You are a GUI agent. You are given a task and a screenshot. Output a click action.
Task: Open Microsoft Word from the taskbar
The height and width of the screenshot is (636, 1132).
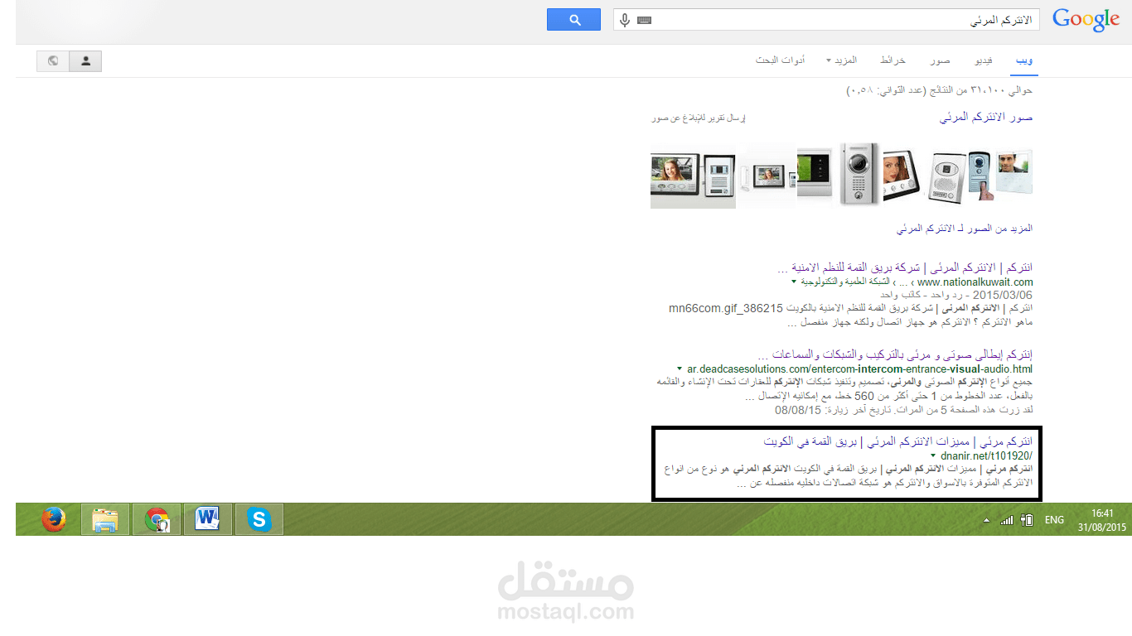point(208,519)
